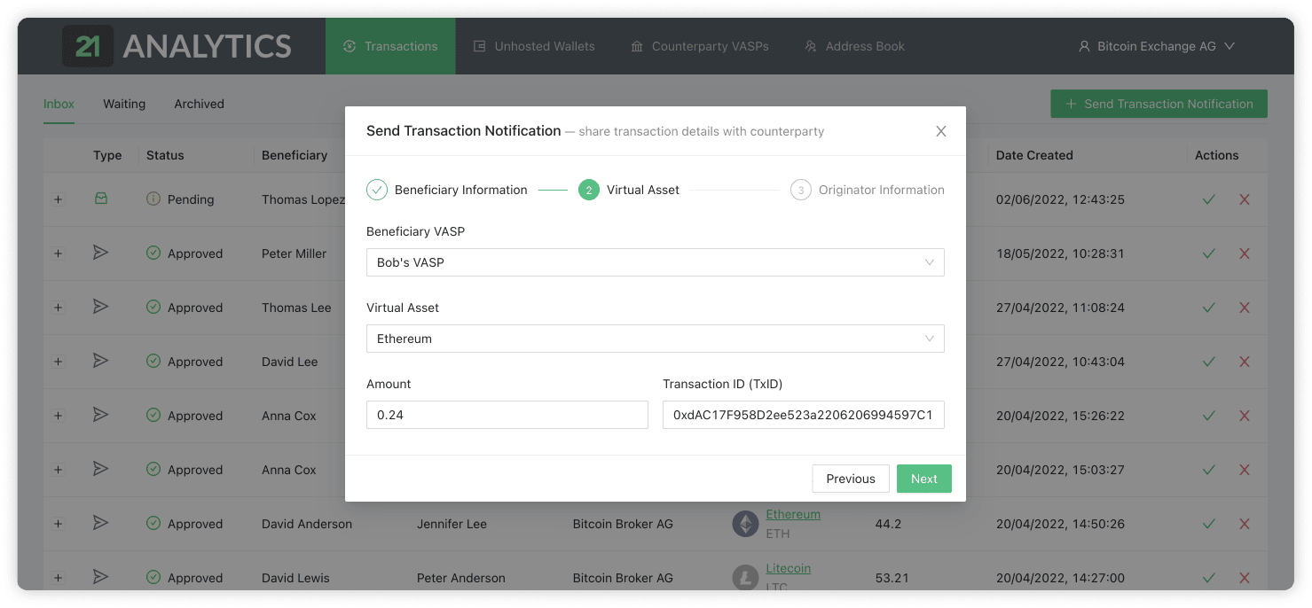Click the Litecoin coin icon
Viewport: 1312px width, 608px height.
(745, 578)
